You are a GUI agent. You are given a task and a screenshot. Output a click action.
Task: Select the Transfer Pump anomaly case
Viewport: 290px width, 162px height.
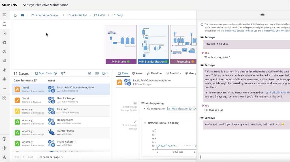(61, 133)
